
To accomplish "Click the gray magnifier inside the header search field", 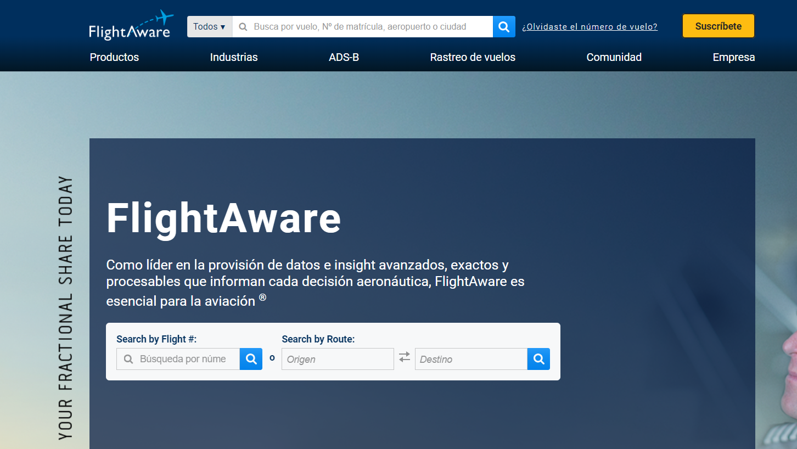I will [x=243, y=26].
